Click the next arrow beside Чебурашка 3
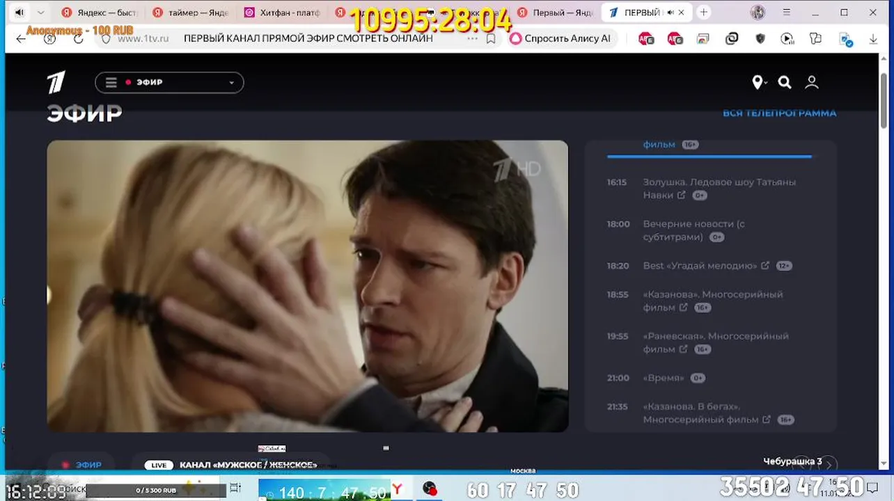 point(829,465)
